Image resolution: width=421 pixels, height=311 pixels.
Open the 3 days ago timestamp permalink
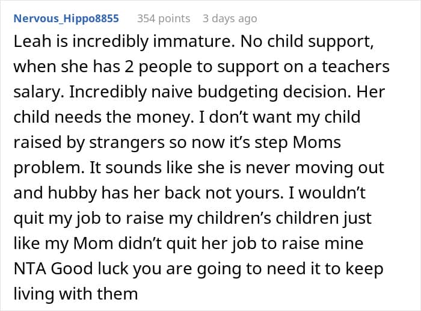(x=230, y=19)
